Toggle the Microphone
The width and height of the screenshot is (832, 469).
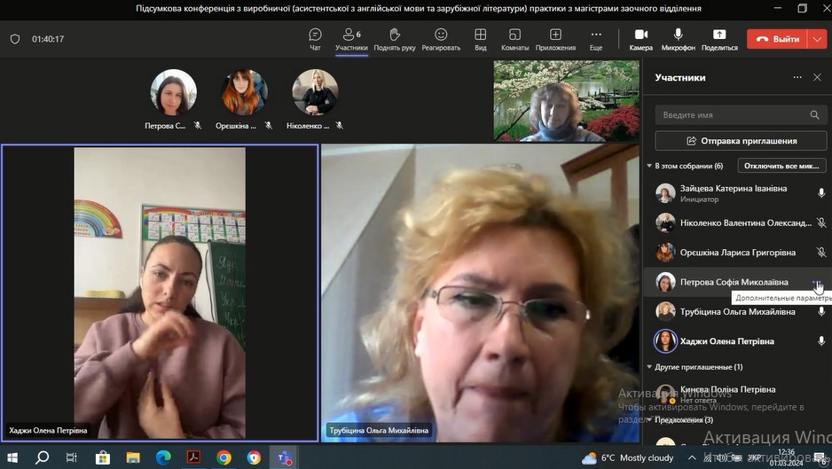[679, 39]
